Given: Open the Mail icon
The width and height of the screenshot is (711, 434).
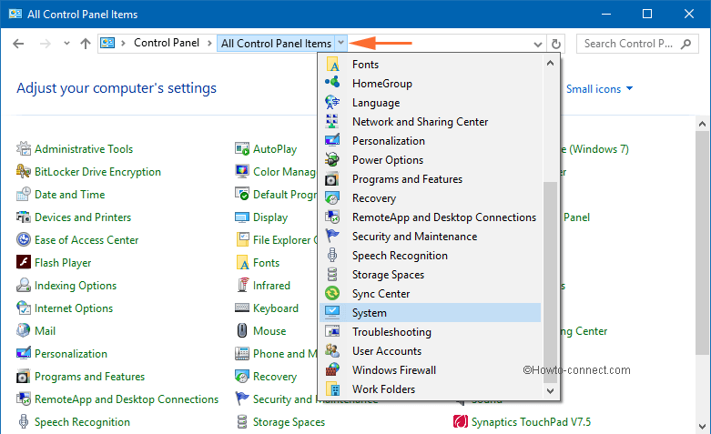Looking at the screenshot, I should click(24, 331).
